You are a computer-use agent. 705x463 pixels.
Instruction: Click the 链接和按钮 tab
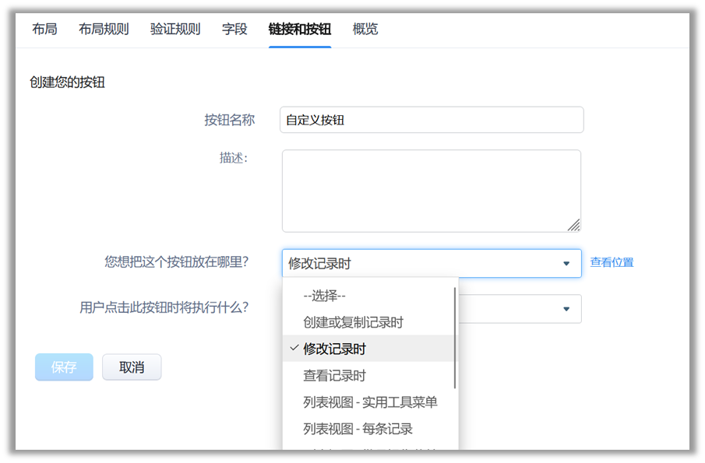300,30
